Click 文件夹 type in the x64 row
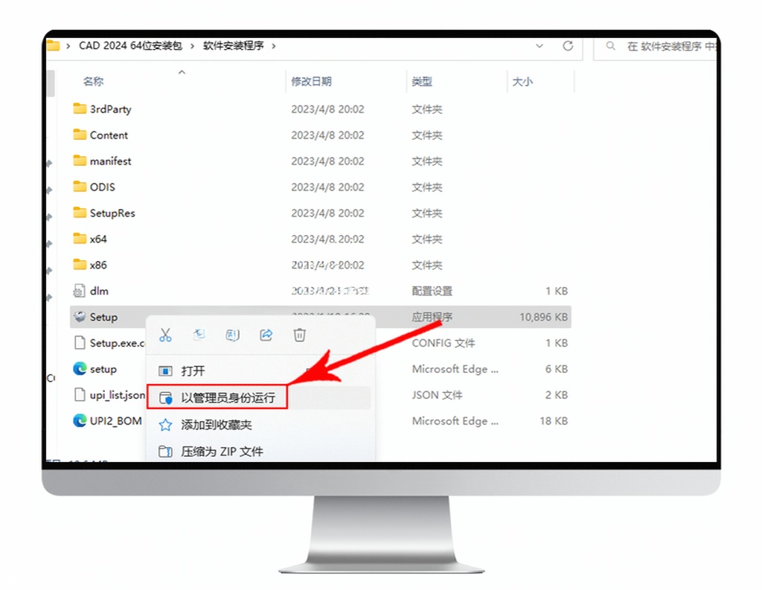 (427, 239)
